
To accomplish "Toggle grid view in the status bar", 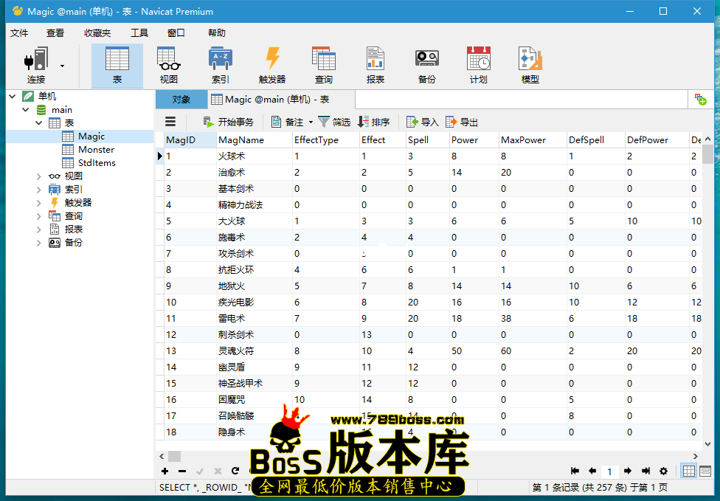I will (689, 471).
